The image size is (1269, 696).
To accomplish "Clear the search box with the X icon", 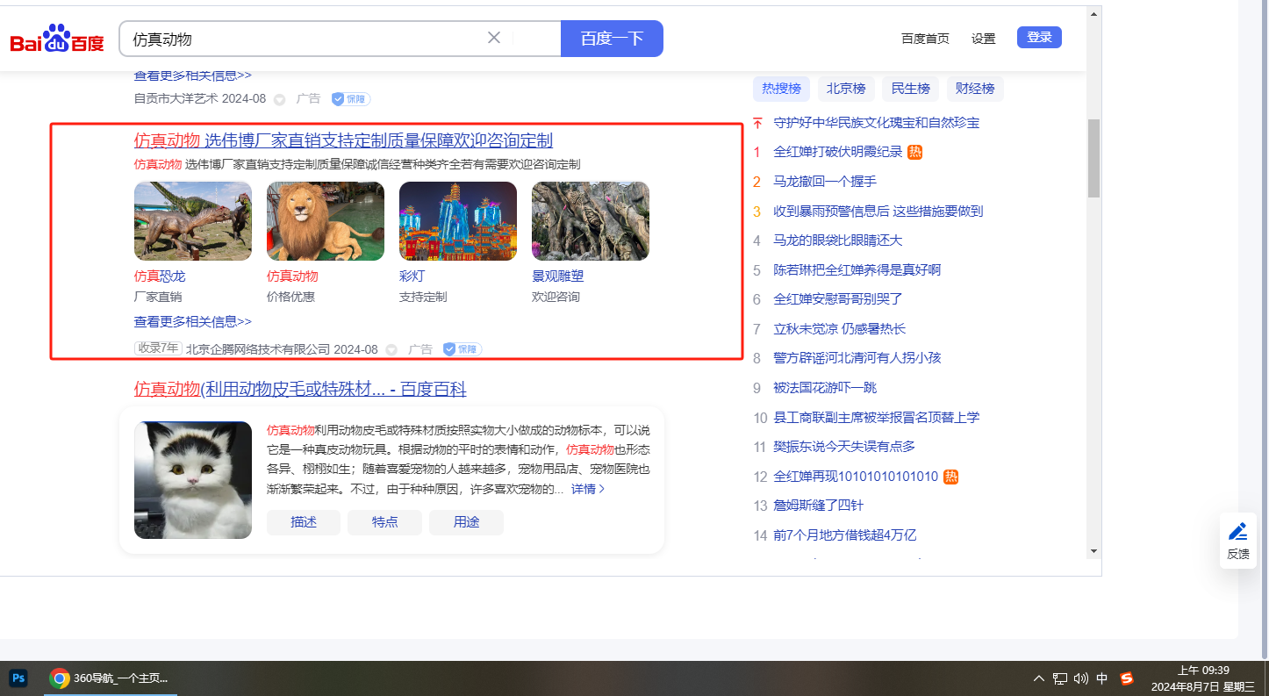I will (x=494, y=38).
